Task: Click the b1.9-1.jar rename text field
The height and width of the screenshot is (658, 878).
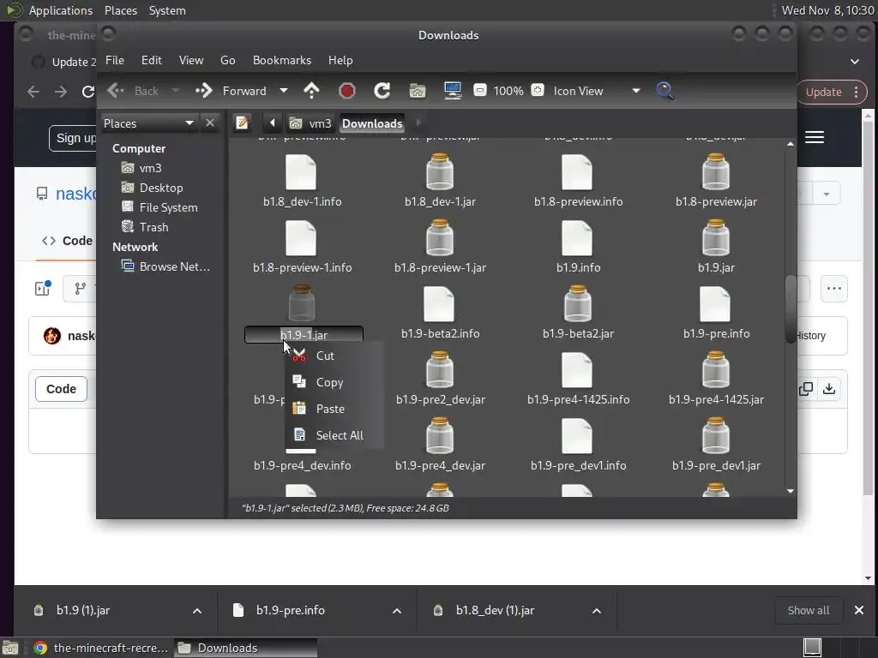Action: tap(304, 335)
